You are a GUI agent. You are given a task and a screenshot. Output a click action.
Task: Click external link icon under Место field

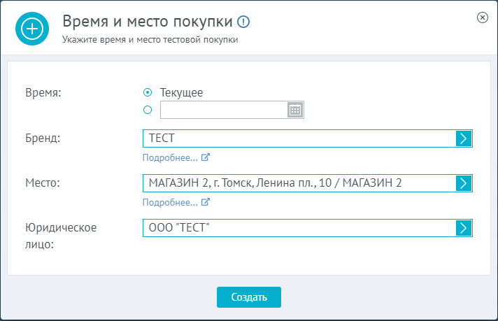pyautogui.click(x=206, y=202)
